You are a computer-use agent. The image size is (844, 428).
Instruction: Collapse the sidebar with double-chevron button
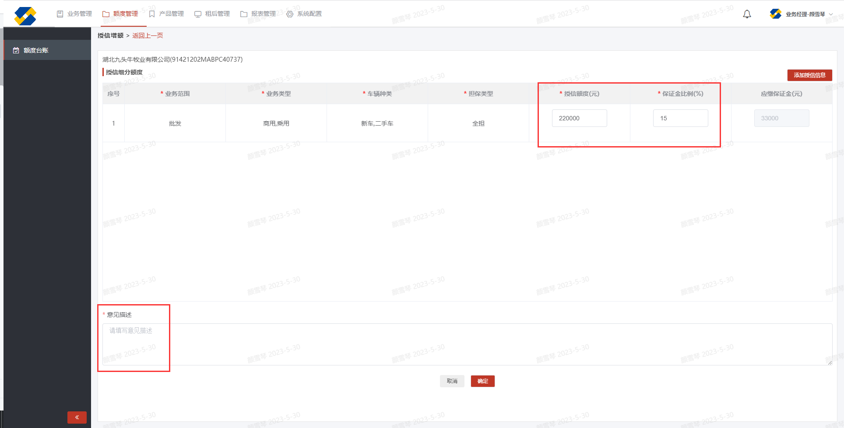pos(77,417)
